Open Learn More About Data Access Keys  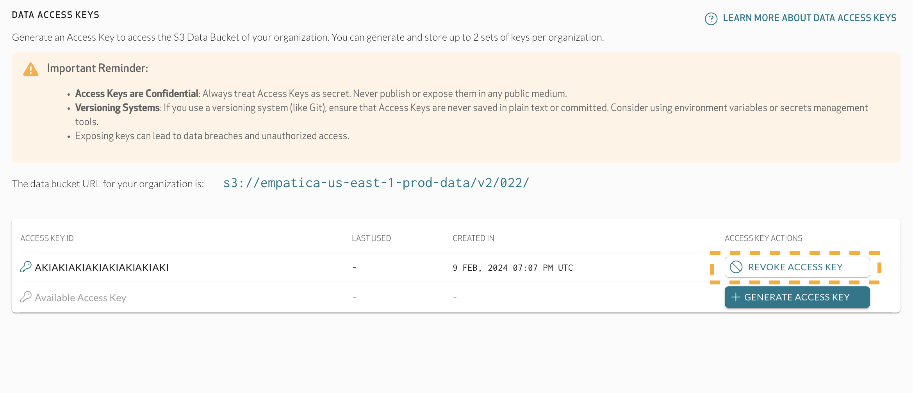pos(810,18)
